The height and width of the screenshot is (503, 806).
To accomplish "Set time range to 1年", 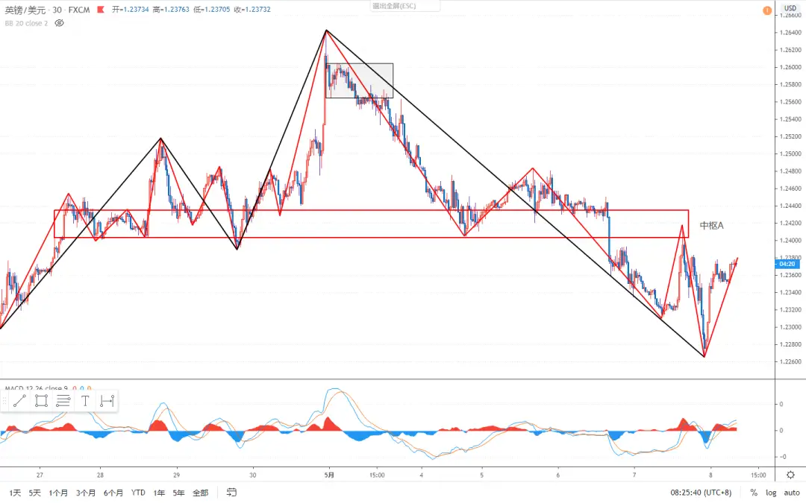I will [159, 493].
